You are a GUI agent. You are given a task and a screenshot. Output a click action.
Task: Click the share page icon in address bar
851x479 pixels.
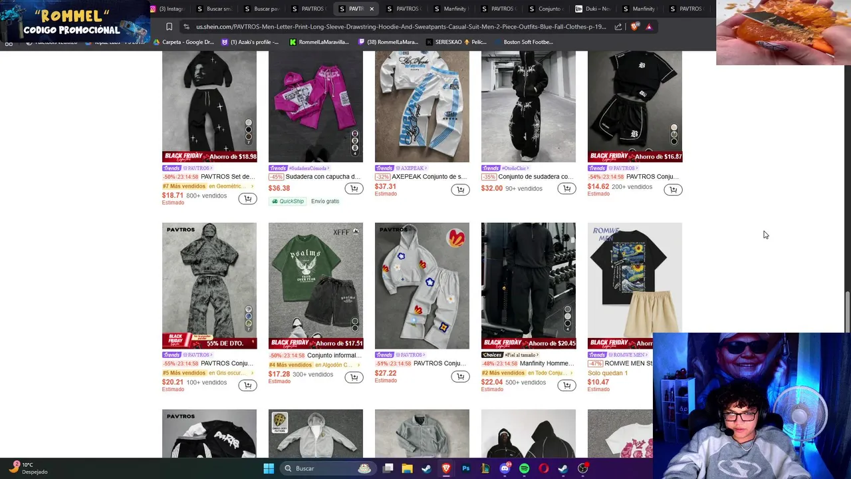point(618,27)
